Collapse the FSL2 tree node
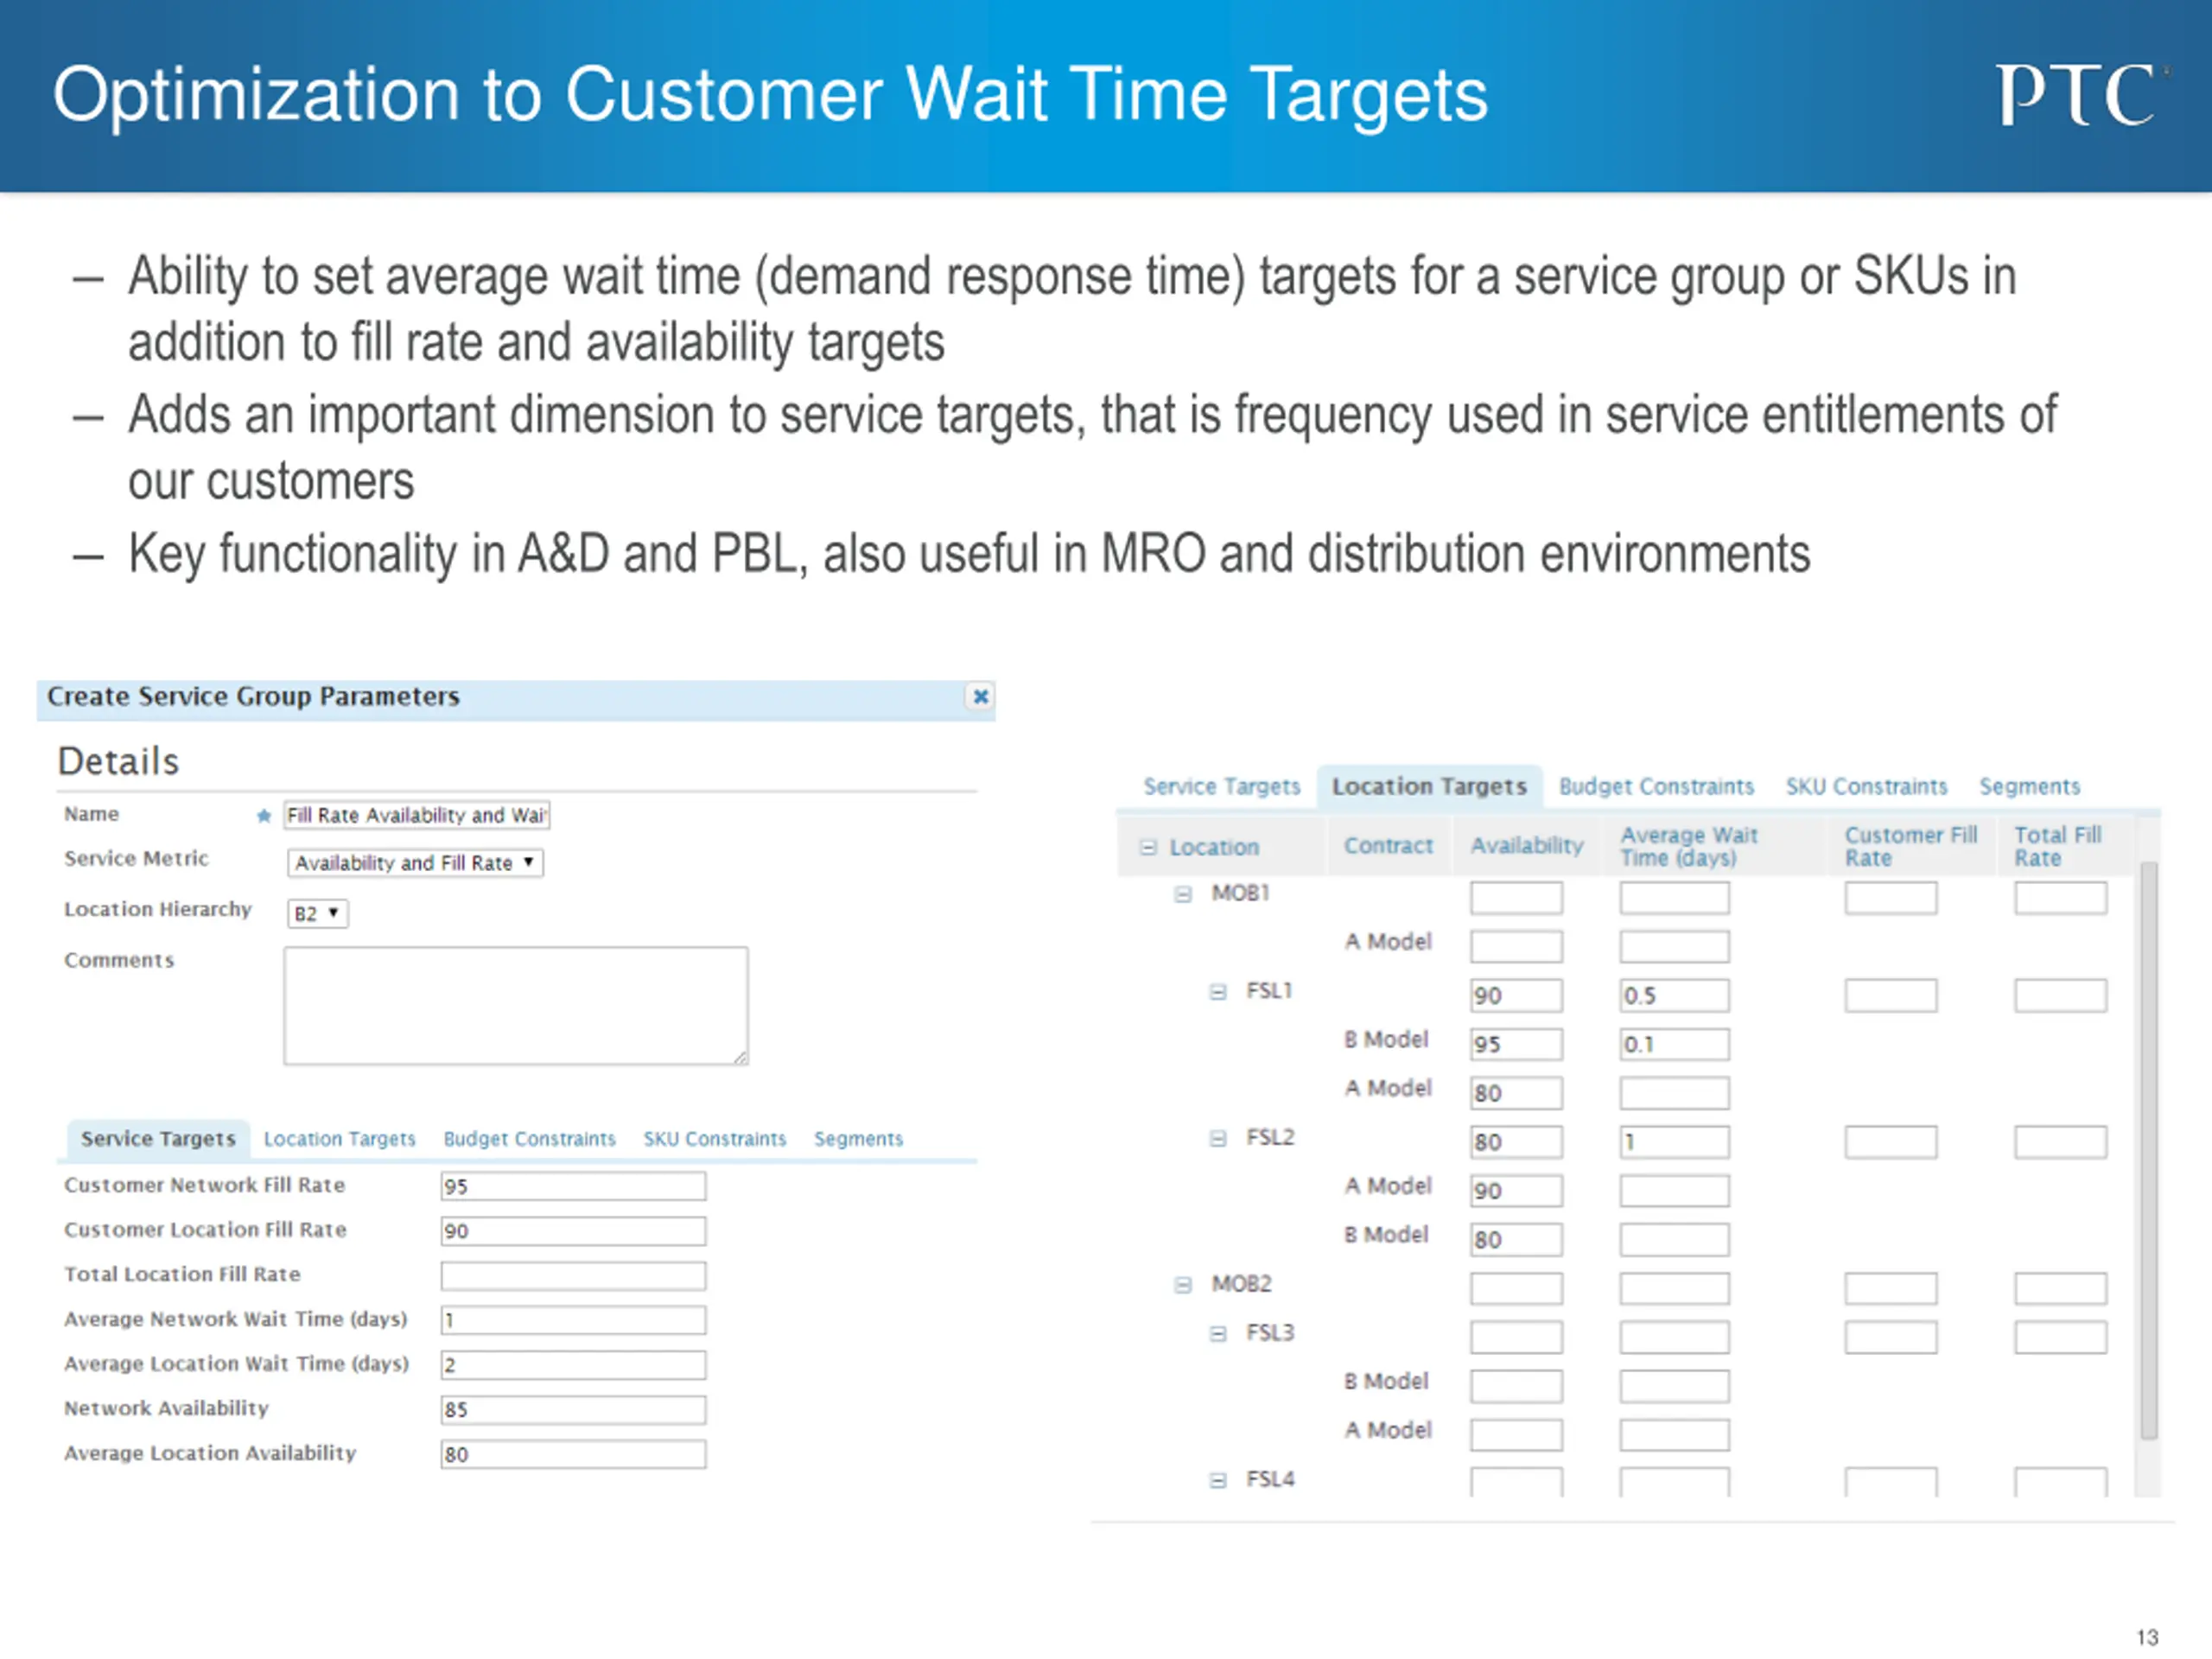 [x=1217, y=1138]
